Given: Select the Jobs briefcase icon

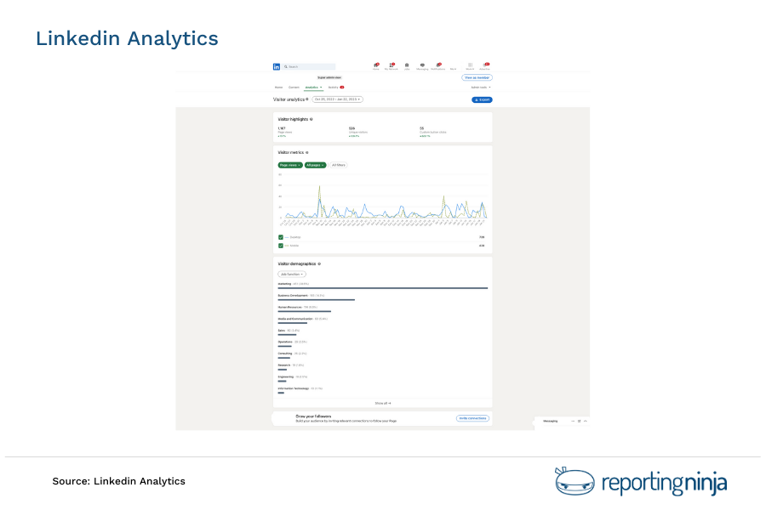Looking at the screenshot, I should (406, 65).
